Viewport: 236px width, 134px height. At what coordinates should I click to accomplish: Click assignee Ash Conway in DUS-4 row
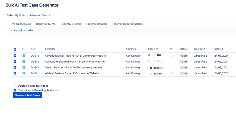133,56
